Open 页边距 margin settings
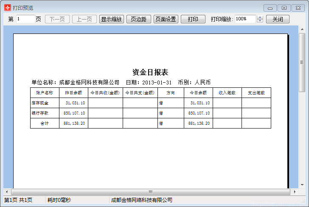Viewport: 309px width, 207px height. tap(138, 19)
